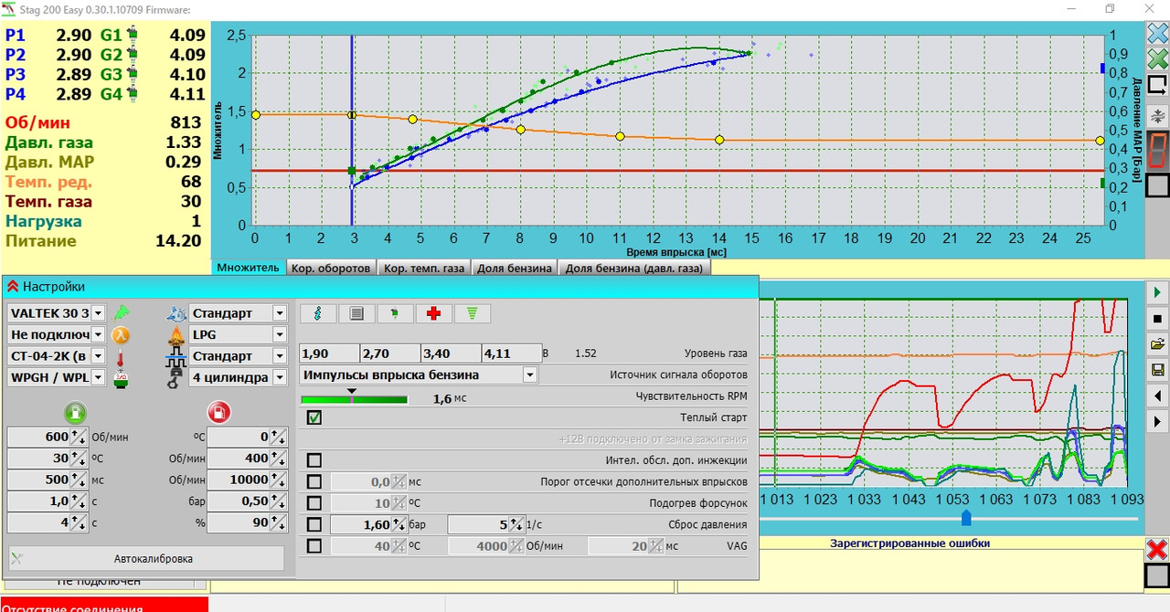Click the blue X icon beside the multiplier chart
Image resolution: width=1170 pixels, height=612 pixels.
coord(1157,34)
